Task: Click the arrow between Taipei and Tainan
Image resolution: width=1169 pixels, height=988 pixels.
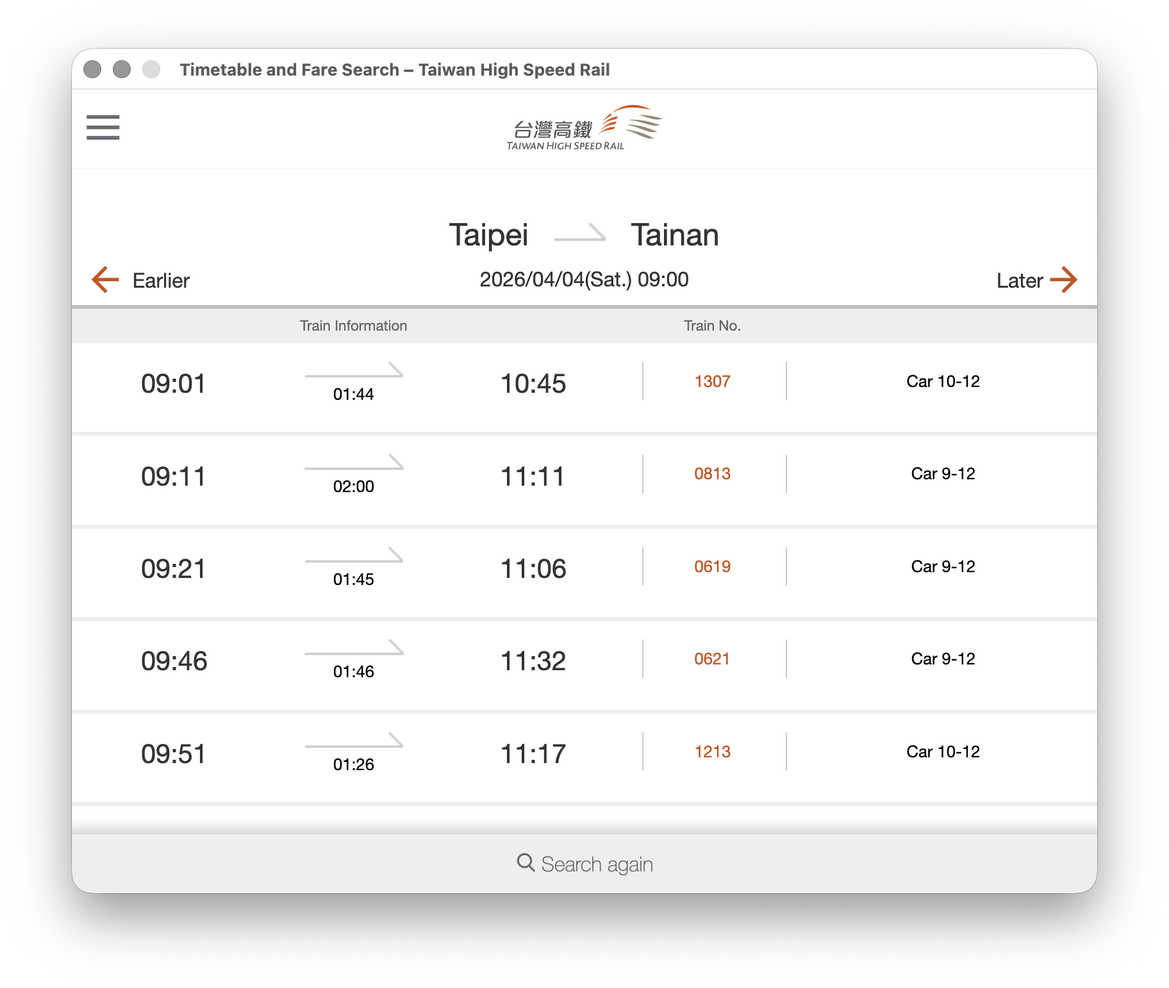Action: (x=579, y=234)
